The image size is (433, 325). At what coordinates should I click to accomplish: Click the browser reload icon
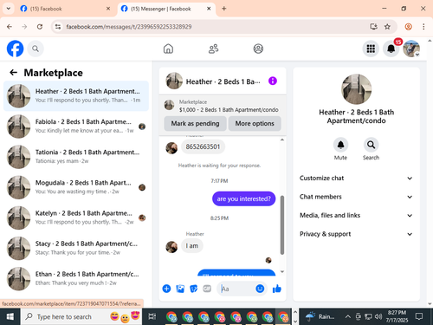(x=40, y=27)
